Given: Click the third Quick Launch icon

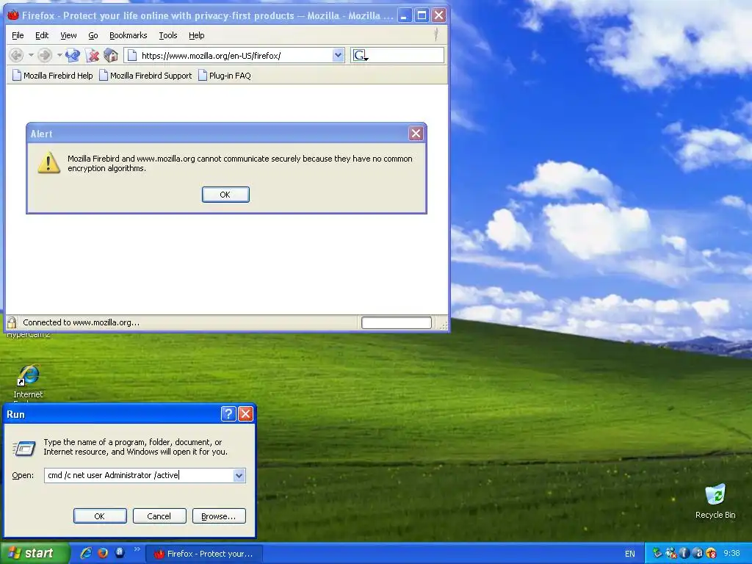Looking at the screenshot, I should tap(120, 553).
